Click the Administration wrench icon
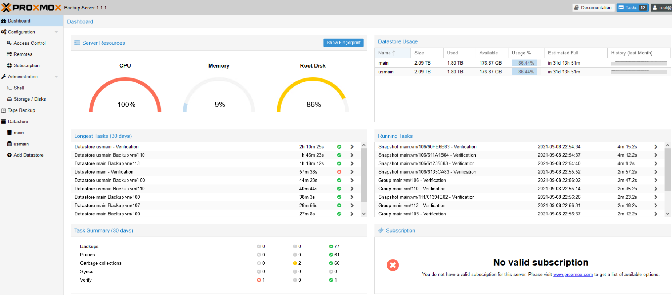Image resolution: width=672 pixels, height=295 pixels. click(x=4, y=77)
